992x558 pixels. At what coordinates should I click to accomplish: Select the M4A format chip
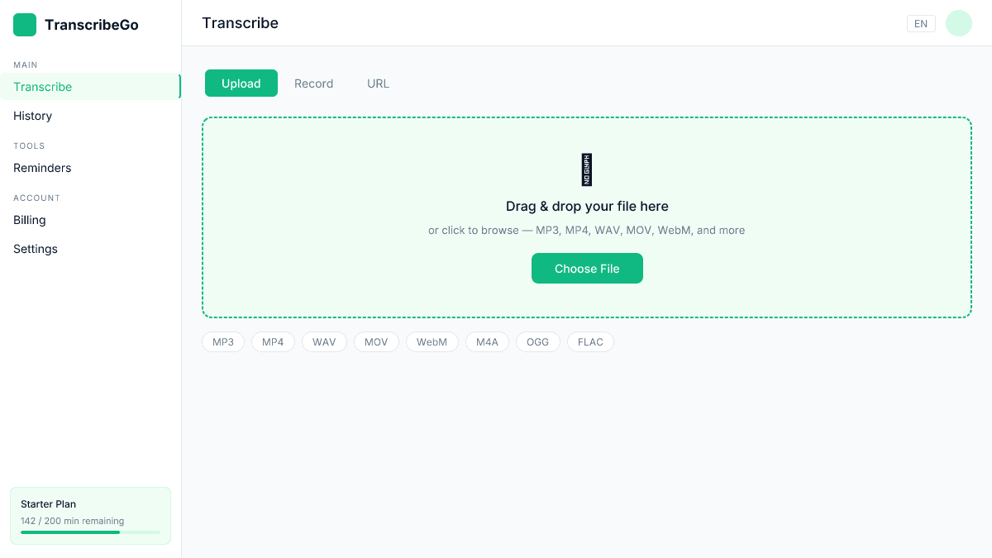coord(487,341)
